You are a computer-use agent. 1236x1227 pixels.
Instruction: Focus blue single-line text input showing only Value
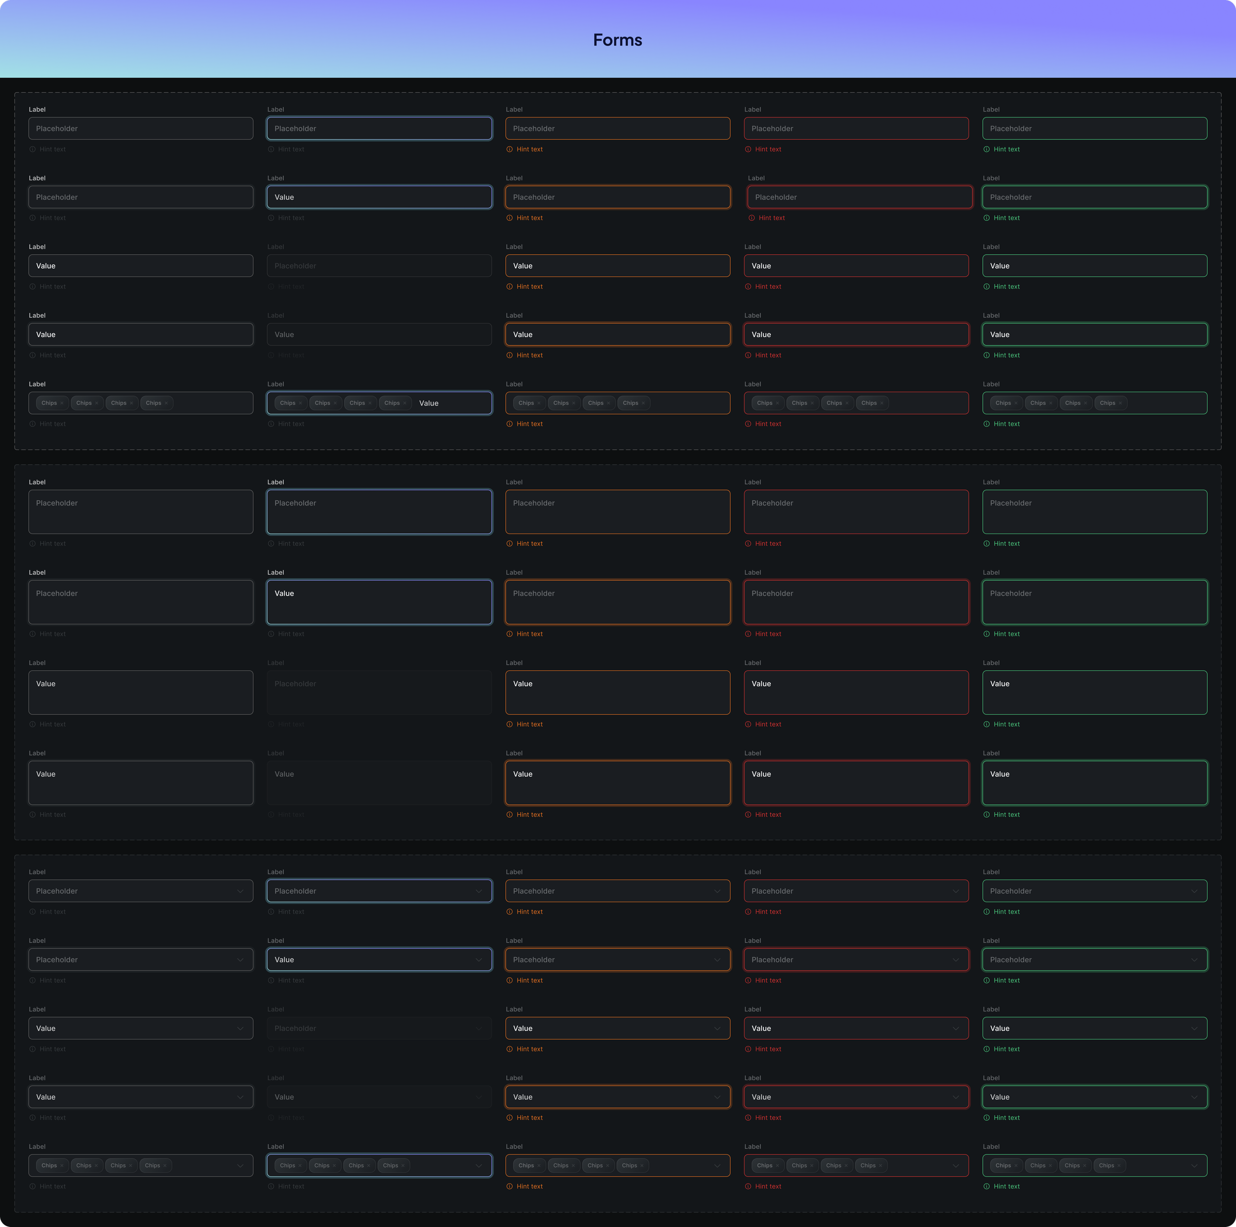coord(379,197)
